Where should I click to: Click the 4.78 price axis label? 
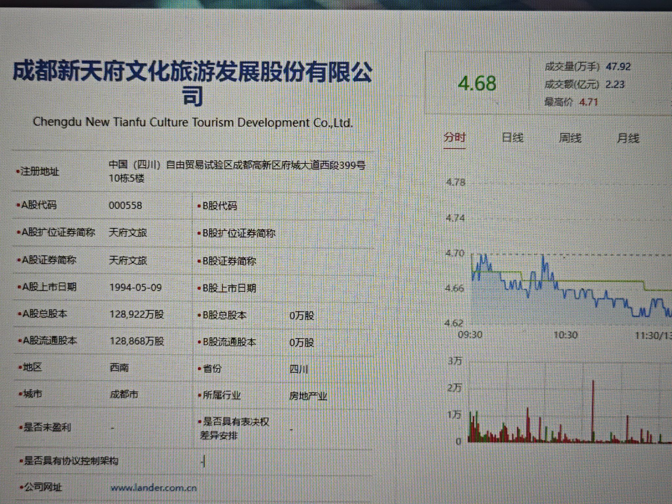pyautogui.click(x=455, y=182)
